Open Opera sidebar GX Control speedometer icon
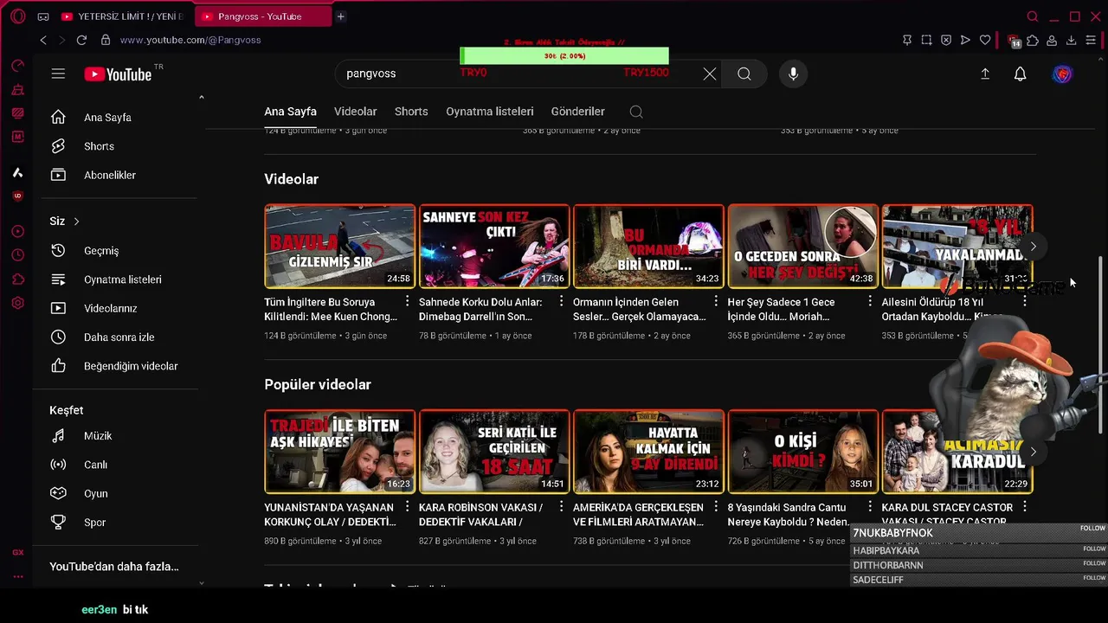The height and width of the screenshot is (623, 1108). tap(17, 66)
